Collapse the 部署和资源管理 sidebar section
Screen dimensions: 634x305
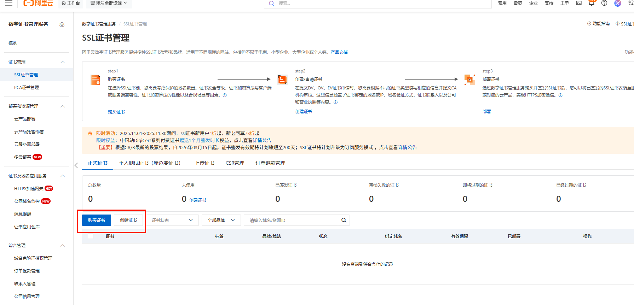click(x=63, y=106)
